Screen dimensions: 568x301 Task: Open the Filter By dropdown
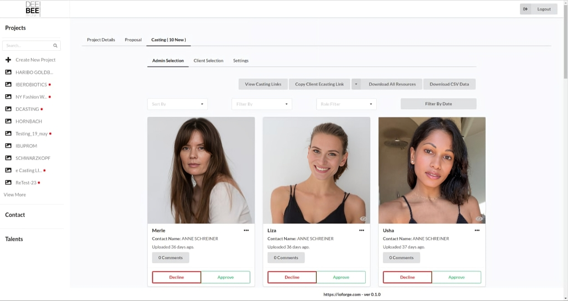(x=262, y=104)
